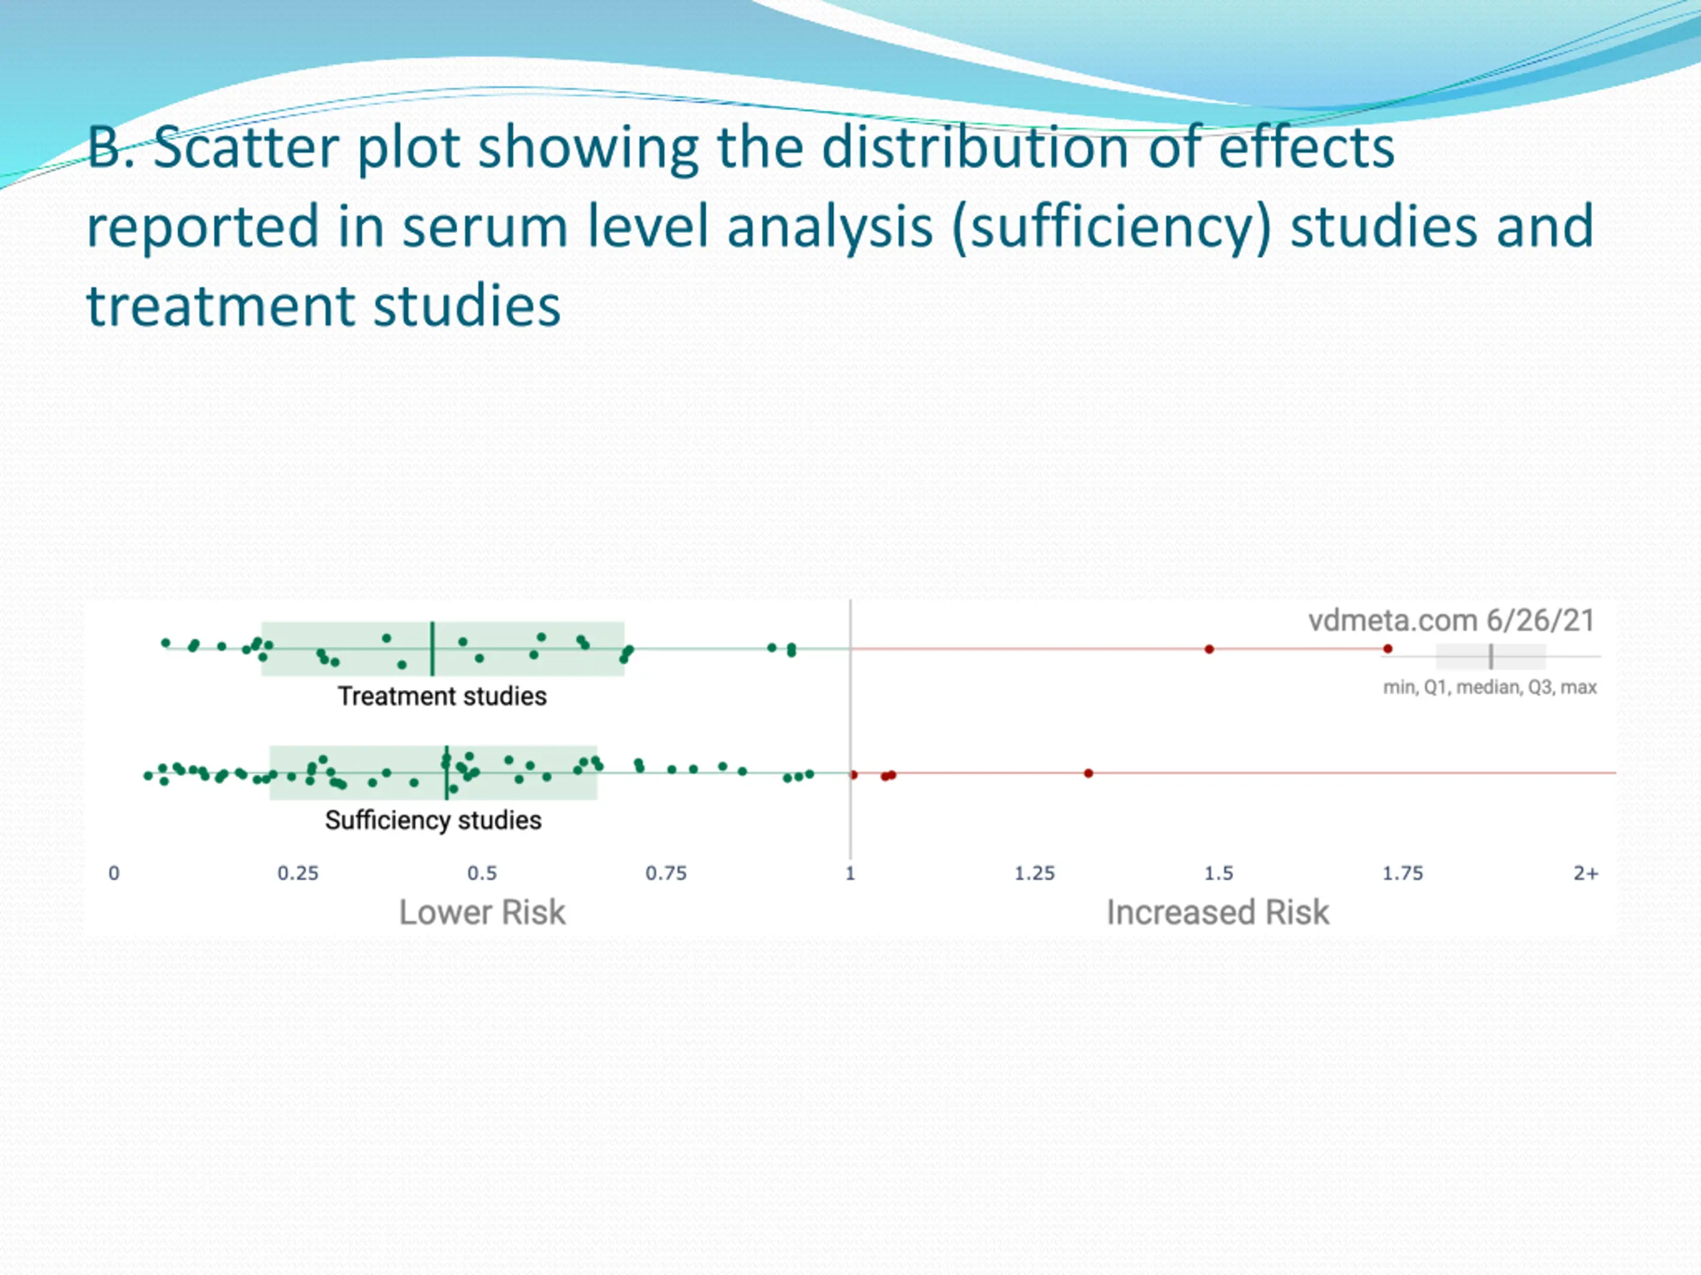Click the Treatment studies median line
Screen dimensions: 1701x1275
432,649
